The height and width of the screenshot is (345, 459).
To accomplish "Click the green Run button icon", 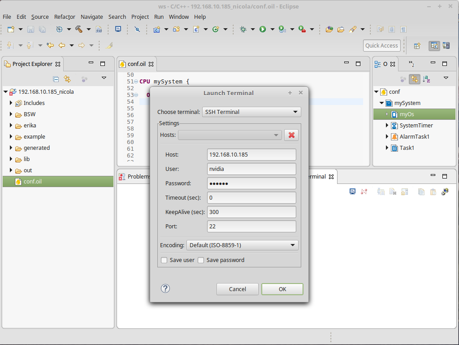I will (x=263, y=29).
